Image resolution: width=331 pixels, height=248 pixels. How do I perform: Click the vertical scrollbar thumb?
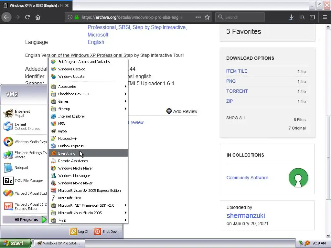pos(328,158)
